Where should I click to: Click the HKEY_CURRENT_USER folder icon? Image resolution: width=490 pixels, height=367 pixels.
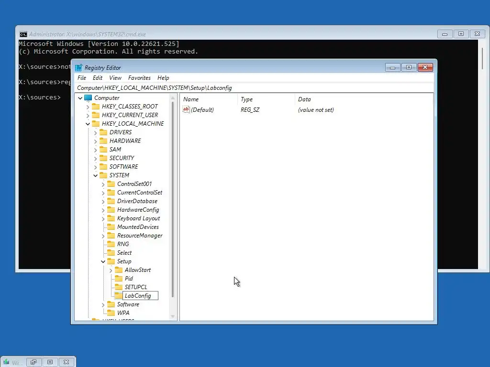tap(96, 115)
